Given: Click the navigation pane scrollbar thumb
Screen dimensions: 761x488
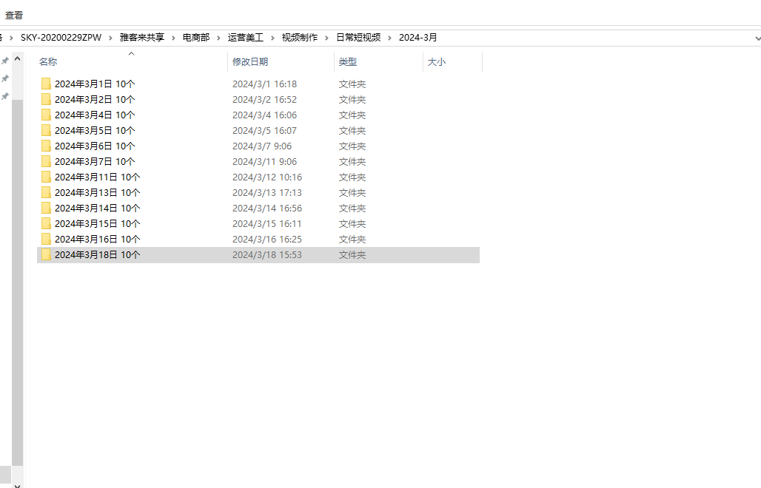Looking at the screenshot, I should point(18,282).
